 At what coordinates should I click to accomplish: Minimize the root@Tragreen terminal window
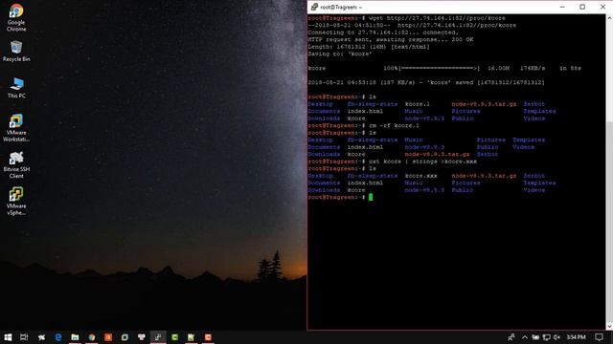562,7
